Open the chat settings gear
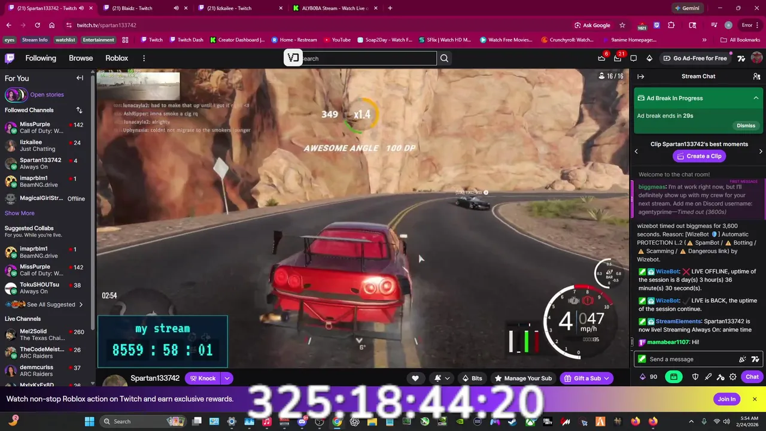This screenshot has width=766, height=431. coord(732,377)
